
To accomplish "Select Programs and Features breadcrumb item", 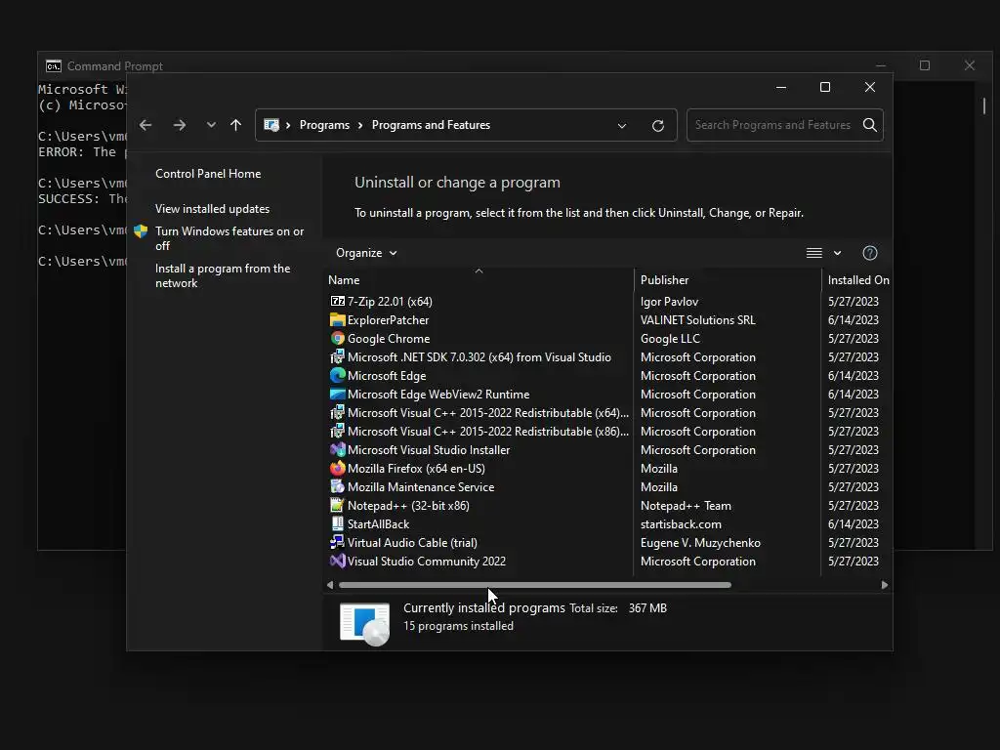I will pyautogui.click(x=431, y=125).
